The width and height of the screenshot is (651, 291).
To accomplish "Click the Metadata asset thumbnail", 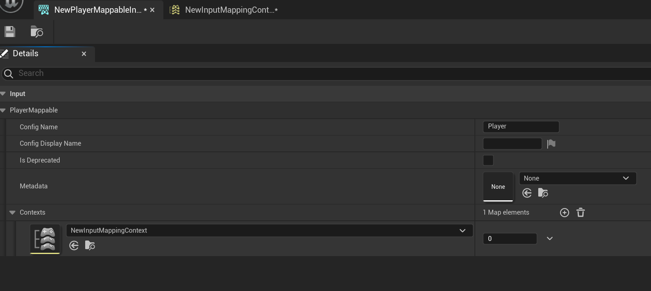I will [498, 187].
